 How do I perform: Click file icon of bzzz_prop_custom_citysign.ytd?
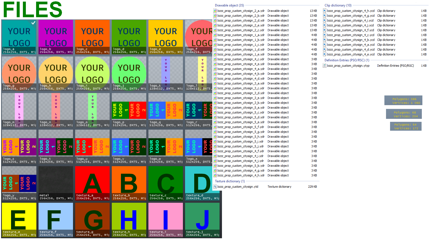point(215,187)
